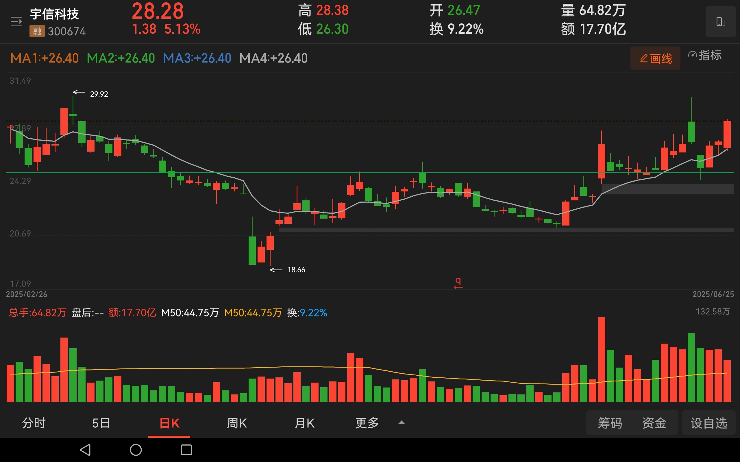Tap the current price 28.28

(158, 11)
